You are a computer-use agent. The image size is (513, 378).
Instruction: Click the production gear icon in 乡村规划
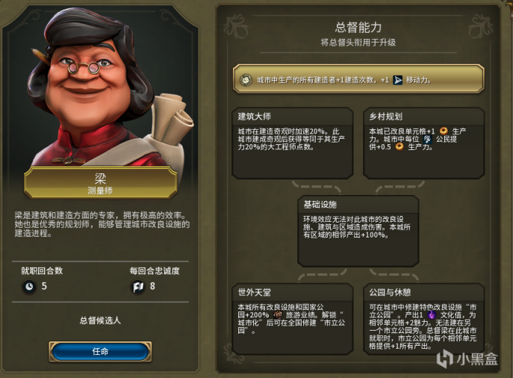point(444,131)
